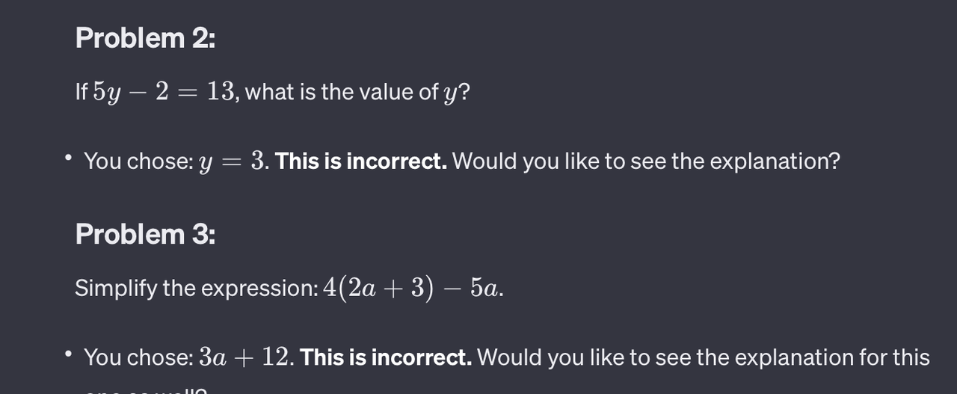Click the bullet point under Problem 2
This screenshot has height=394, width=957.
tap(69, 159)
